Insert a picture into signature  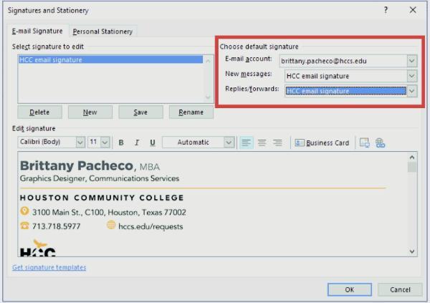tap(365, 143)
